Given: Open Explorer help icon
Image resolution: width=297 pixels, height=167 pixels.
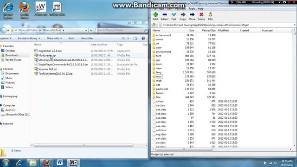Looking at the screenshot, I should [x=143, y=39].
